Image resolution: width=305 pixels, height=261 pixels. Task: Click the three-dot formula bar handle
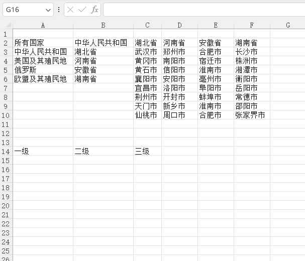click(x=59, y=10)
